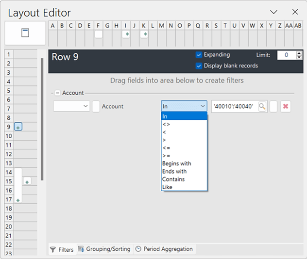
Task: Select the expansion marker in row 9
Action: click(x=18, y=127)
